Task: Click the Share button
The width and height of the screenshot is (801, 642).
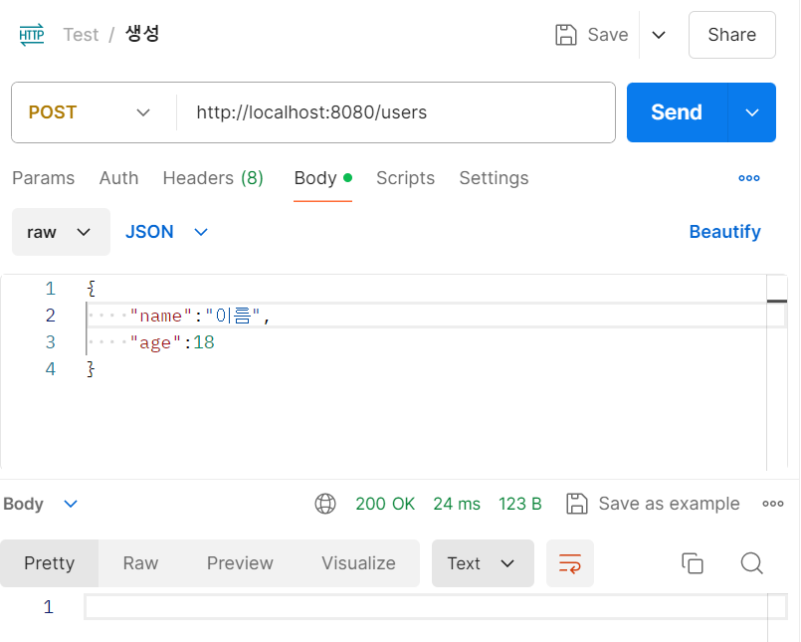Action: click(731, 35)
